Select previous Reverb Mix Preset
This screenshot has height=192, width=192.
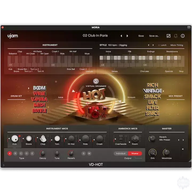tap(179, 140)
